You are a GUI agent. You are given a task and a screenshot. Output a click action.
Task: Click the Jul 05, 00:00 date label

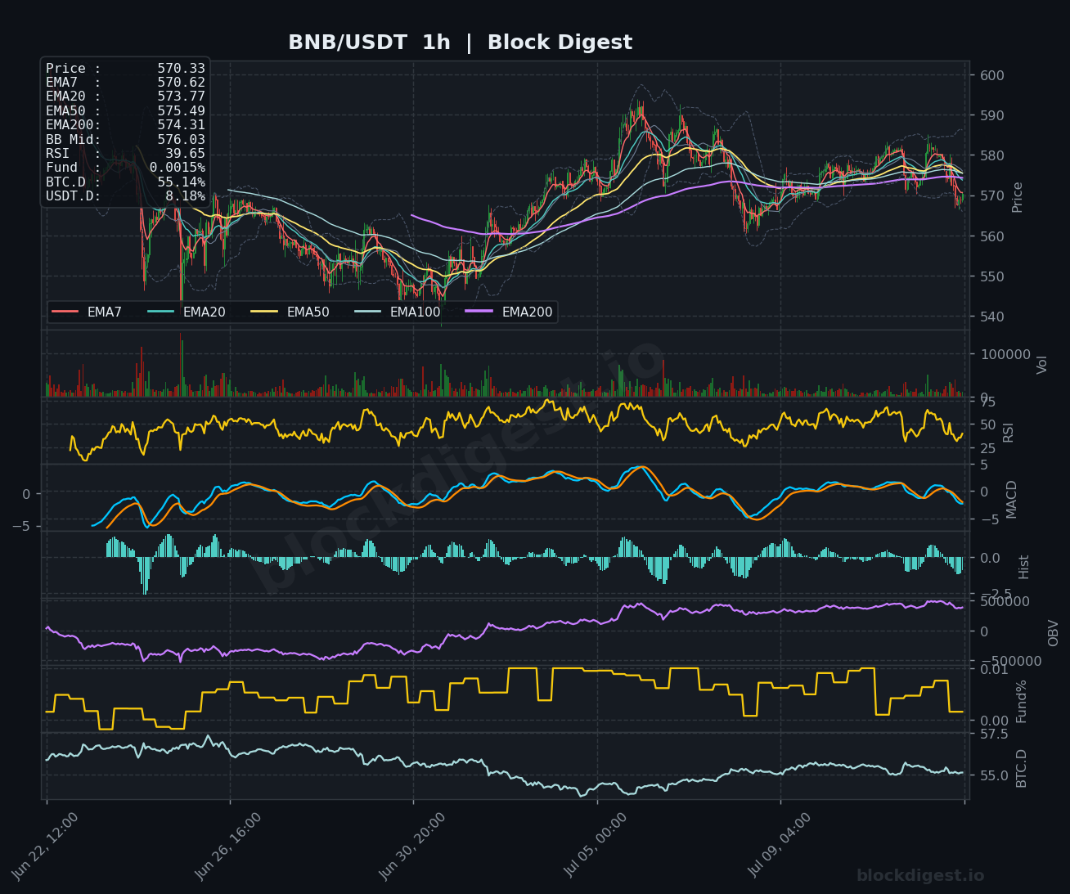[596, 846]
